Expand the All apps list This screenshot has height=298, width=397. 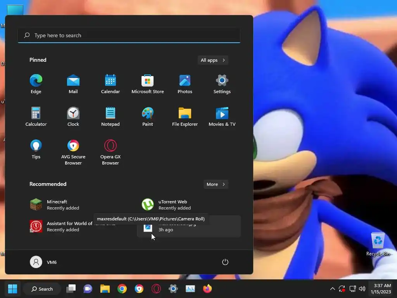pos(213,60)
